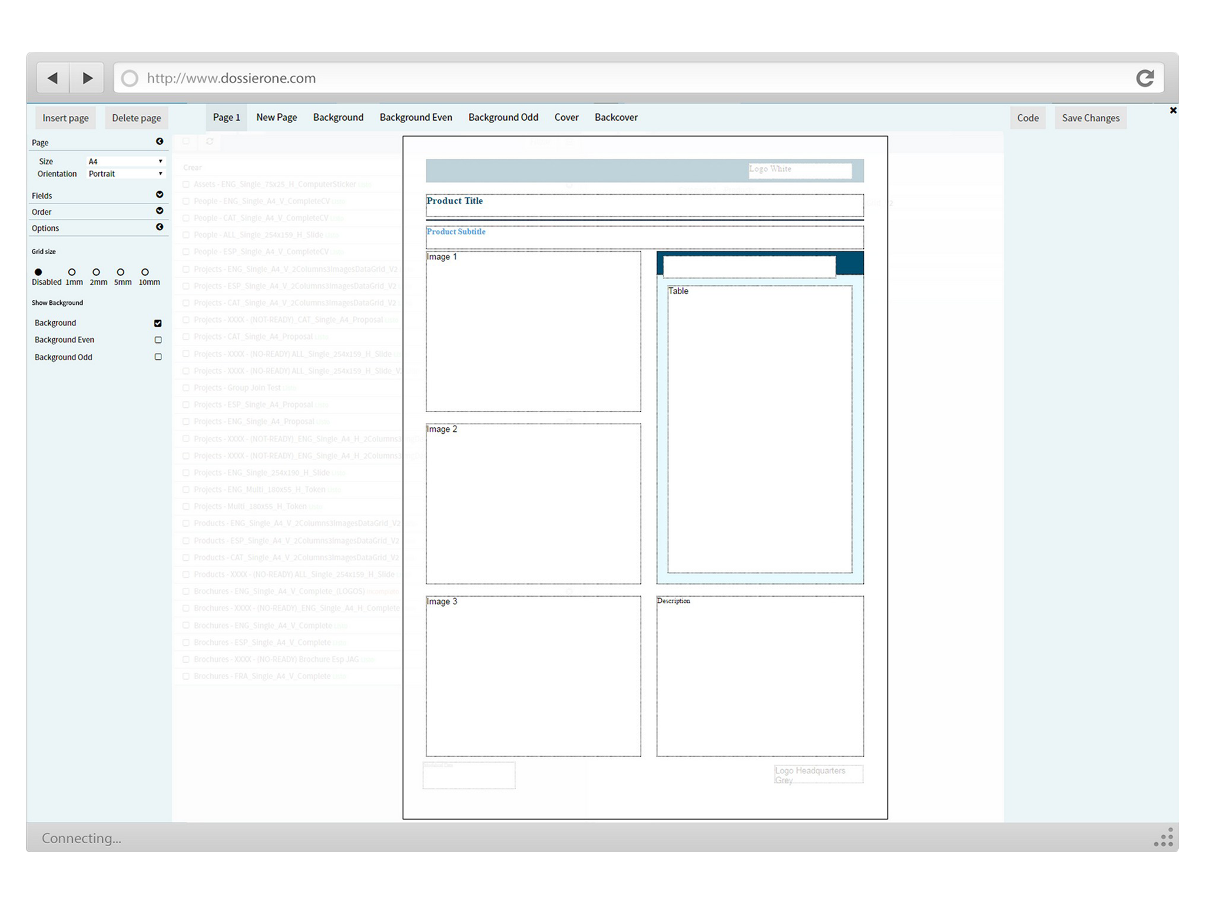
Task: Select the Logo Headquarters Grey placeholder
Action: click(x=819, y=774)
